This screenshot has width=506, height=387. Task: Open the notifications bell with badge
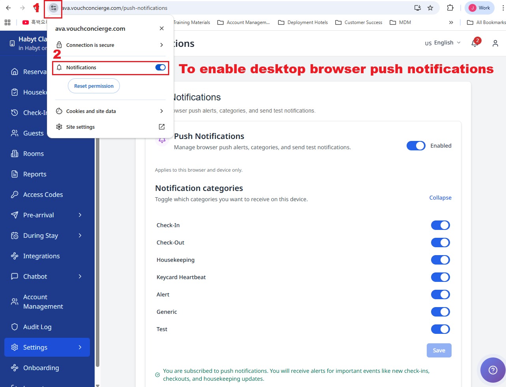474,43
